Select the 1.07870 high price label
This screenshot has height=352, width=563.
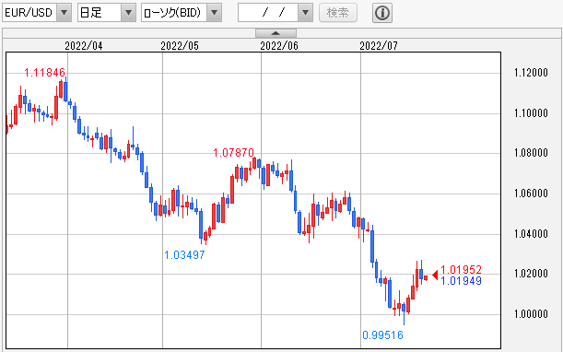(x=233, y=153)
